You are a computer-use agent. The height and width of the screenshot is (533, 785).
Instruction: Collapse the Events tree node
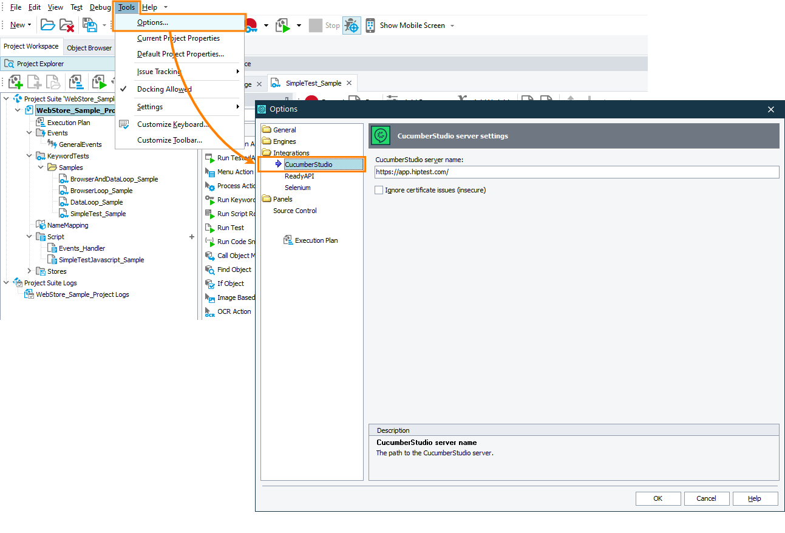(29, 133)
